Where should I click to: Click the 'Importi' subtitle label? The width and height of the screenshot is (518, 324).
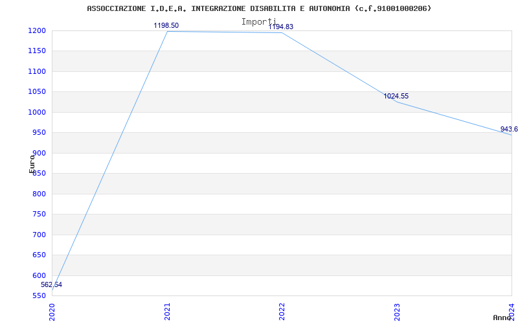click(x=258, y=21)
